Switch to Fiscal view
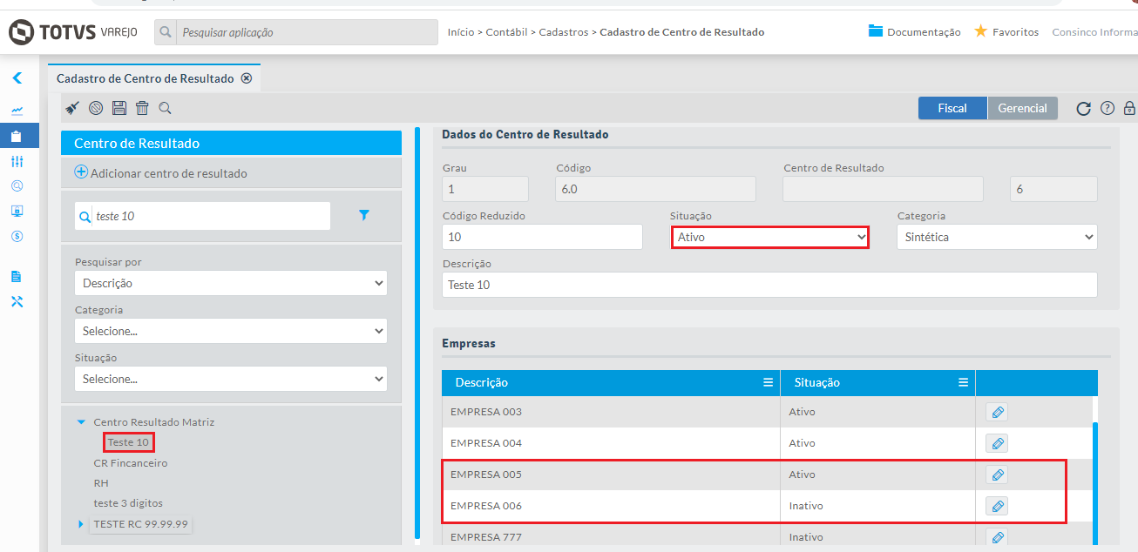 point(952,108)
